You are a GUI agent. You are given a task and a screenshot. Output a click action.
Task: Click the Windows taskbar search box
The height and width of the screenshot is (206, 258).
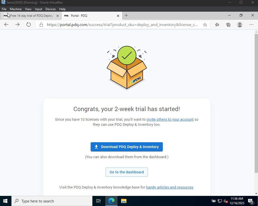pyautogui.click(x=52, y=201)
